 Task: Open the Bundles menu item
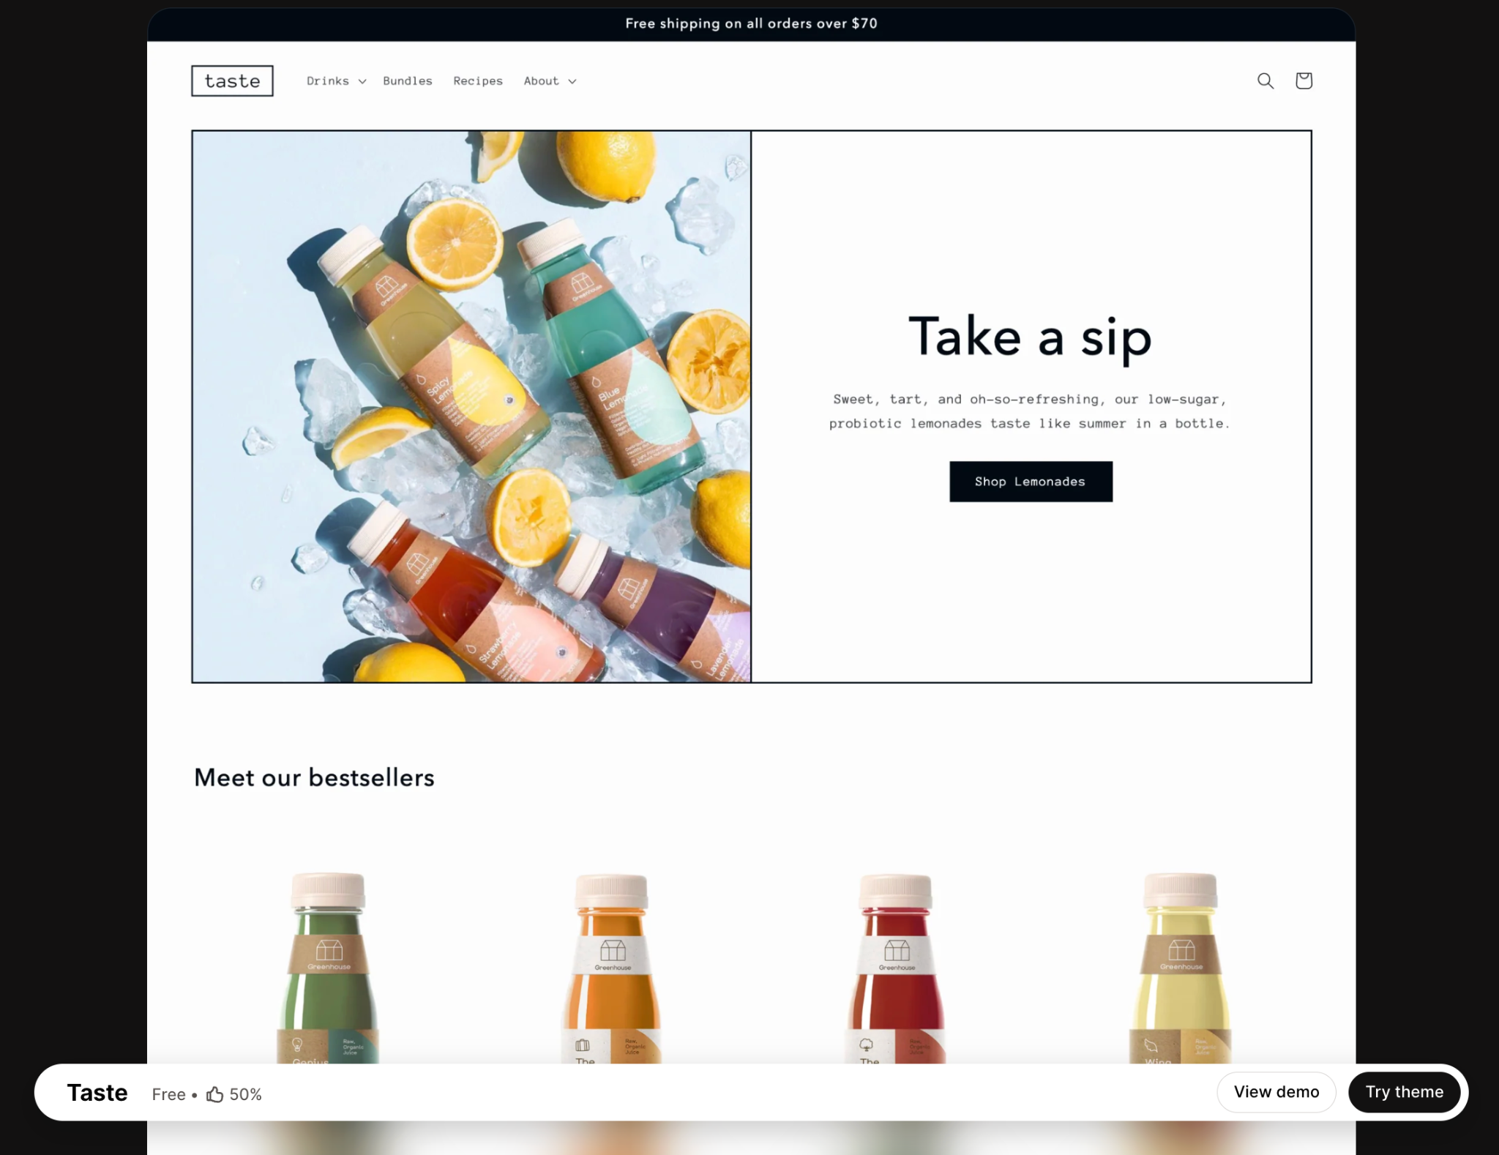pyautogui.click(x=408, y=81)
